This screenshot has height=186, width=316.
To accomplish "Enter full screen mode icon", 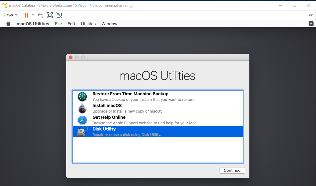I will [x=50, y=15].
